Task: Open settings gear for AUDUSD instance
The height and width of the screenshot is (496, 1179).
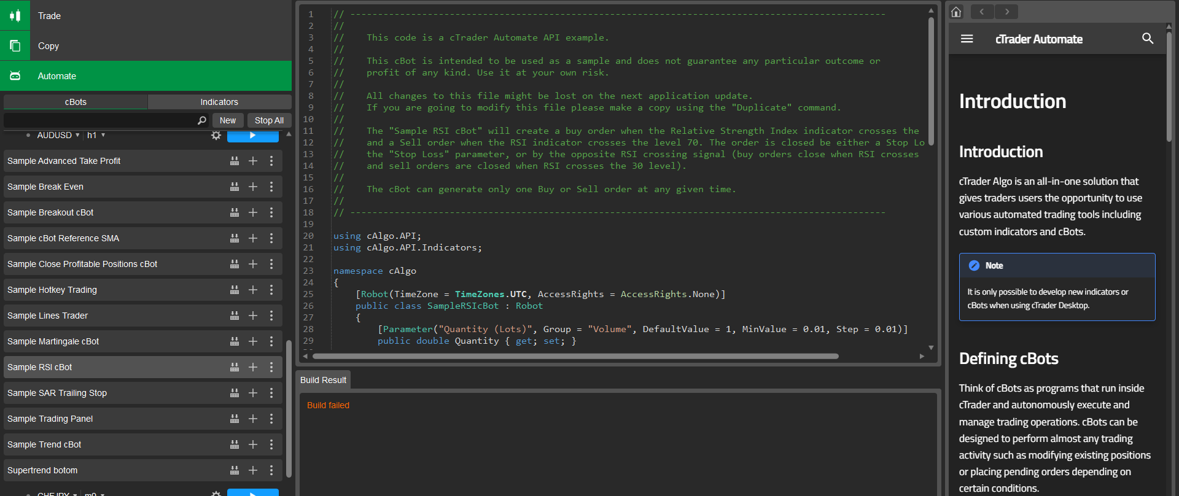Action: pos(216,135)
